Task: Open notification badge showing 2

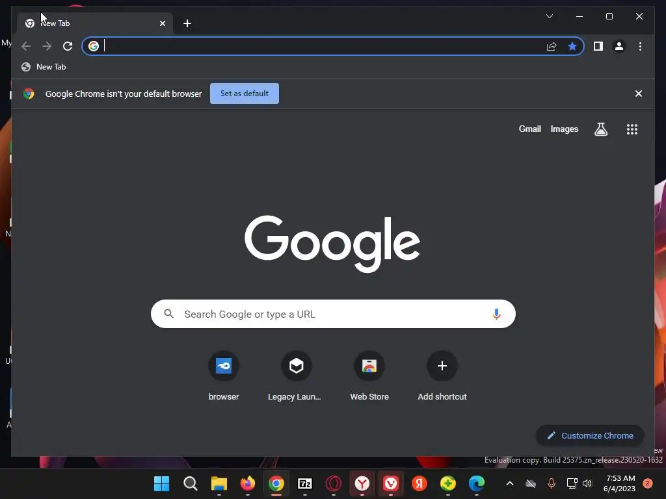Action: coord(647,483)
